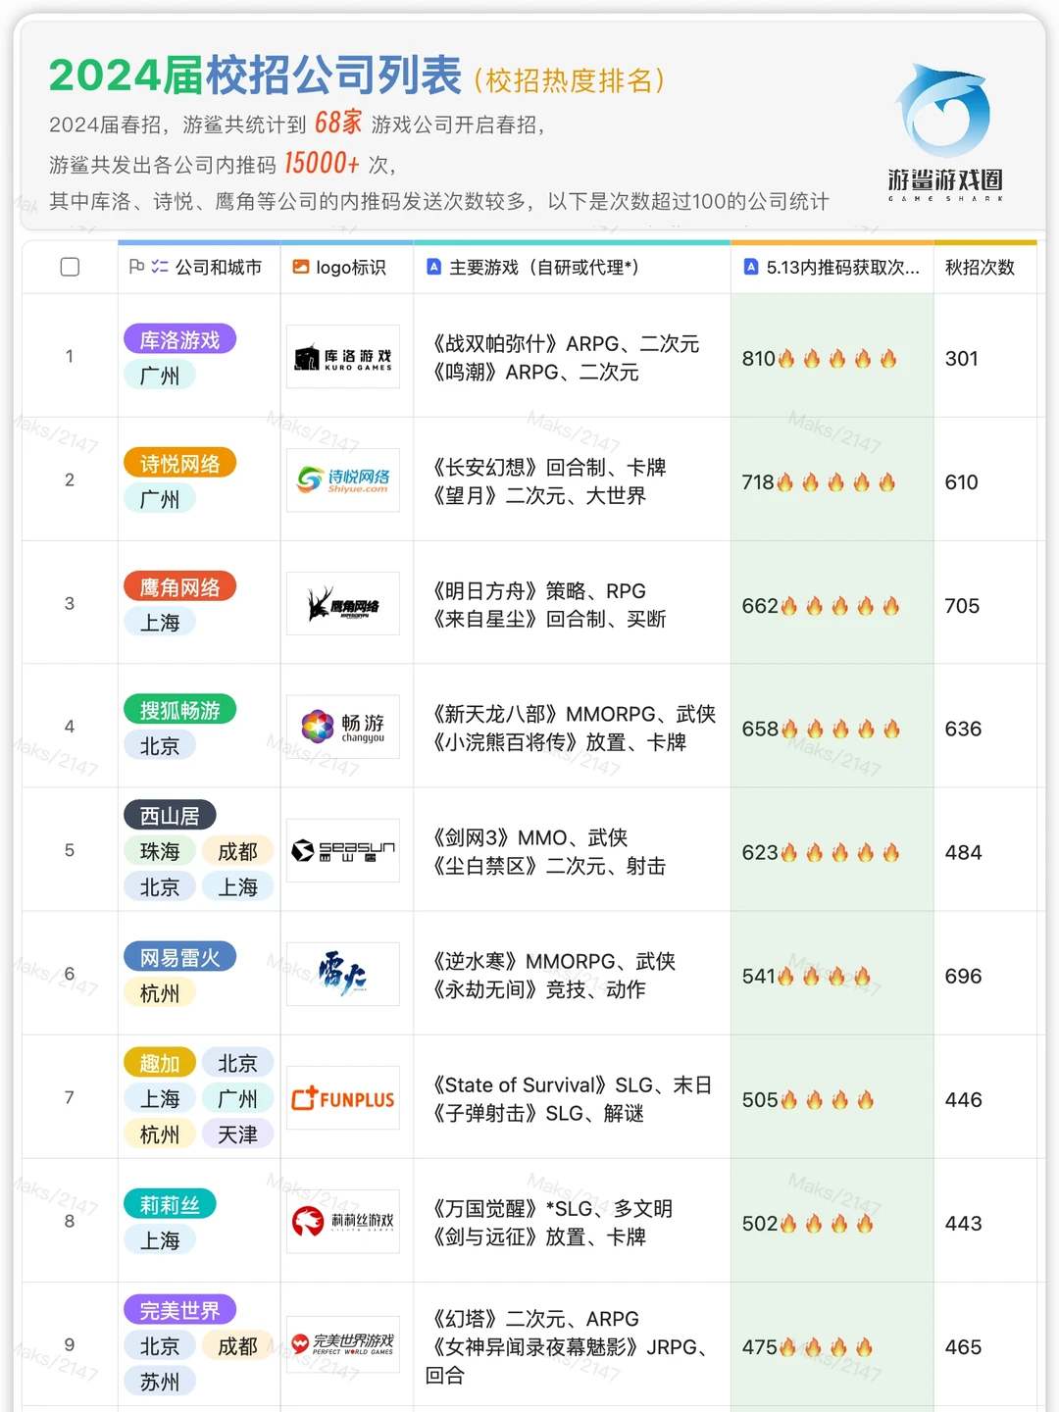The height and width of the screenshot is (1412, 1059).
Task: Click the 莉莉丝 teal tag
Action: [170, 1204]
